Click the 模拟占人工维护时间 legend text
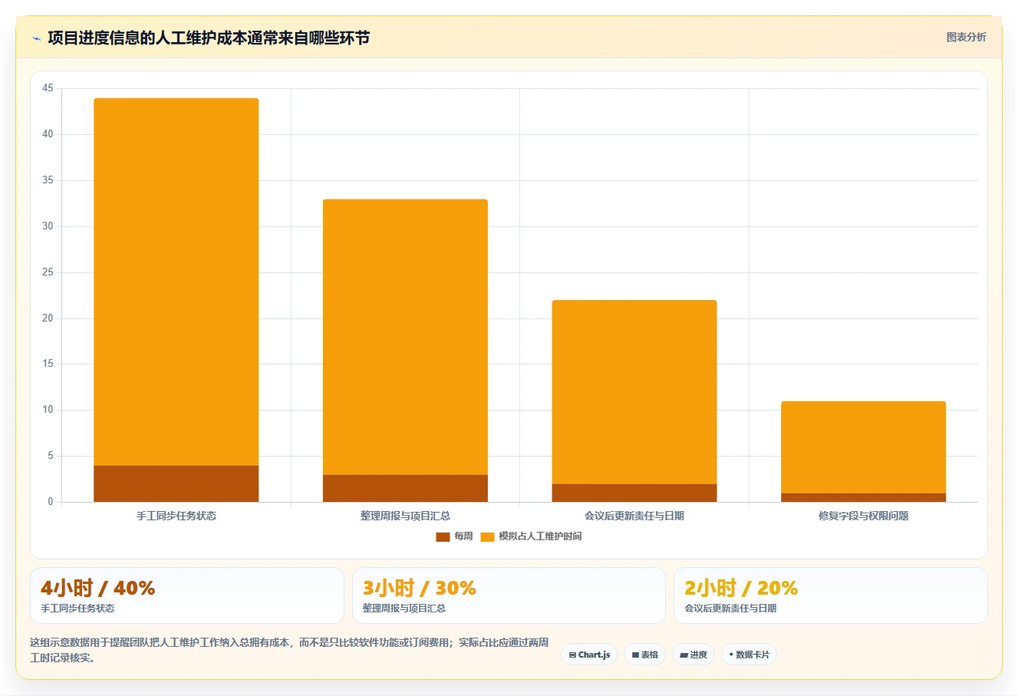 [540, 536]
